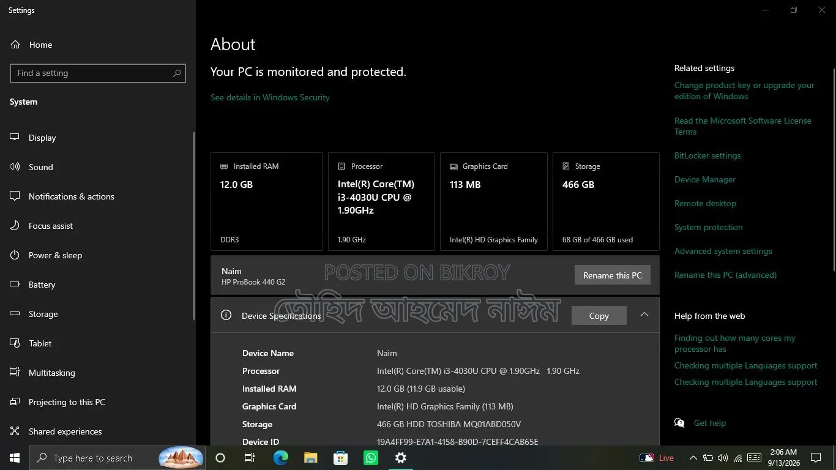Click the Device Specifications info icon
Image resolution: width=836 pixels, height=470 pixels.
click(226, 315)
